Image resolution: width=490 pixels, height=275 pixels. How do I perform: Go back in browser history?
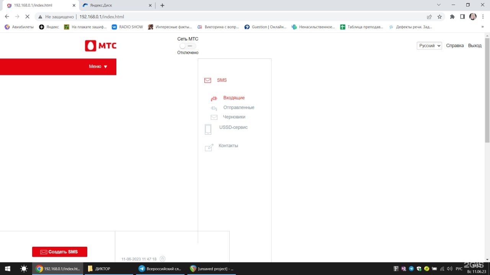click(x=7, y=17)
